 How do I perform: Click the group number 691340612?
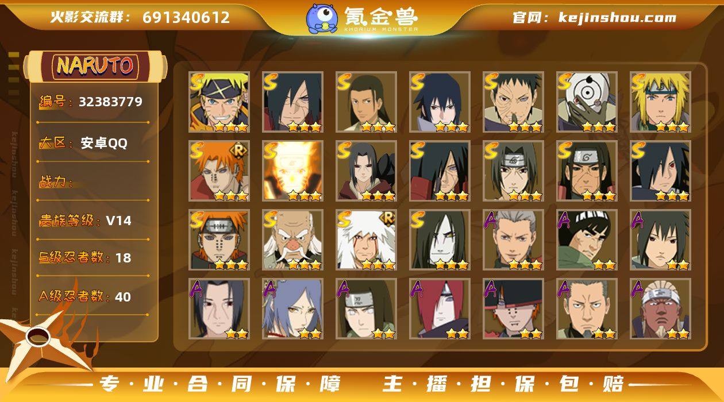186,17
